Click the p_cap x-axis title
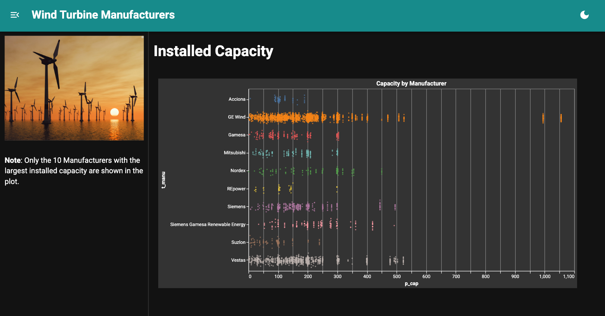The width and height of the screenshot is (605, 316). pyautogui.click(x=411, y=283)
